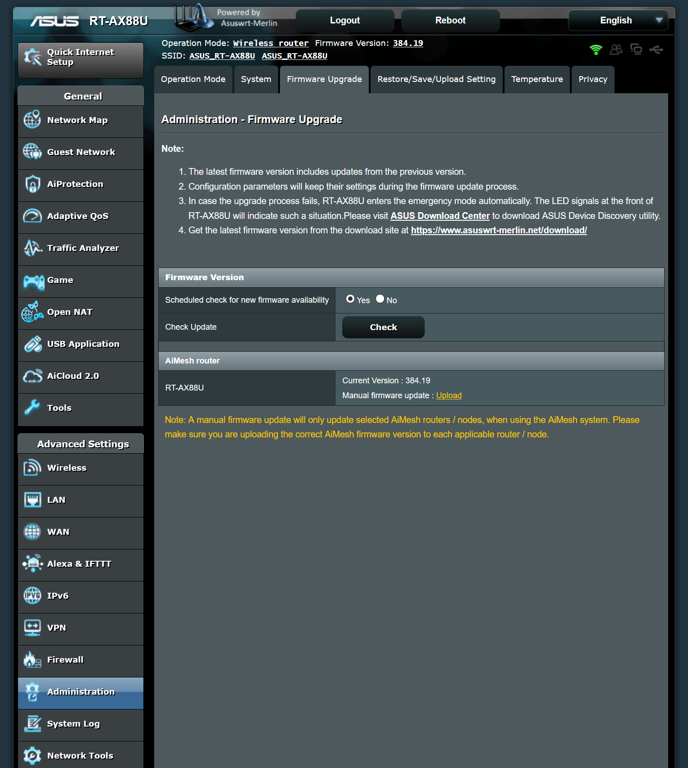Open the ASUS Download Center link
The width and height of the screenshot is (688, 768).
pos(440,216)
